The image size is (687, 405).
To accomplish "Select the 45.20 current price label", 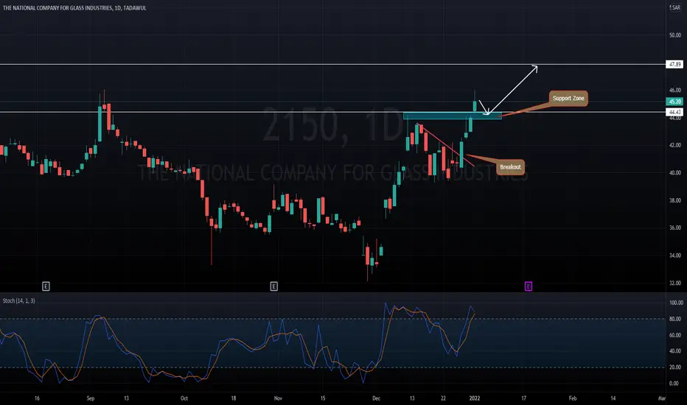I will click(674, 102).
